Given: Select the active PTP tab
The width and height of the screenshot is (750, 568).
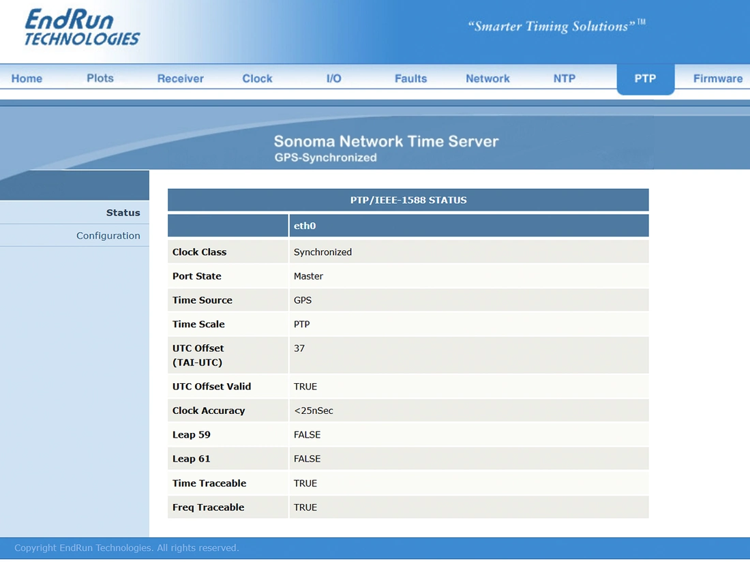Looking at the screenshot, I should tap(645, 78).
